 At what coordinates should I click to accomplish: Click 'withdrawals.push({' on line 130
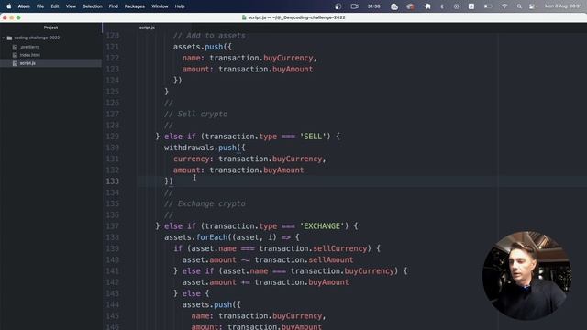(205, 148)
